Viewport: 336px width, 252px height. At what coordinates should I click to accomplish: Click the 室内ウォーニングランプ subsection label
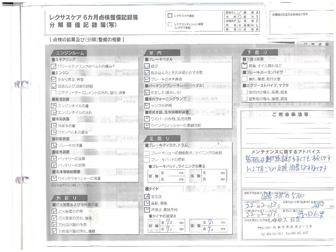click(x=165, y=99)
